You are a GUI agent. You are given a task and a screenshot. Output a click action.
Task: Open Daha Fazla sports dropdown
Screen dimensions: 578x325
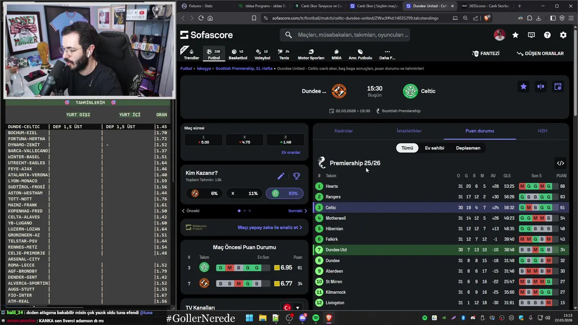tap(387, 54)
